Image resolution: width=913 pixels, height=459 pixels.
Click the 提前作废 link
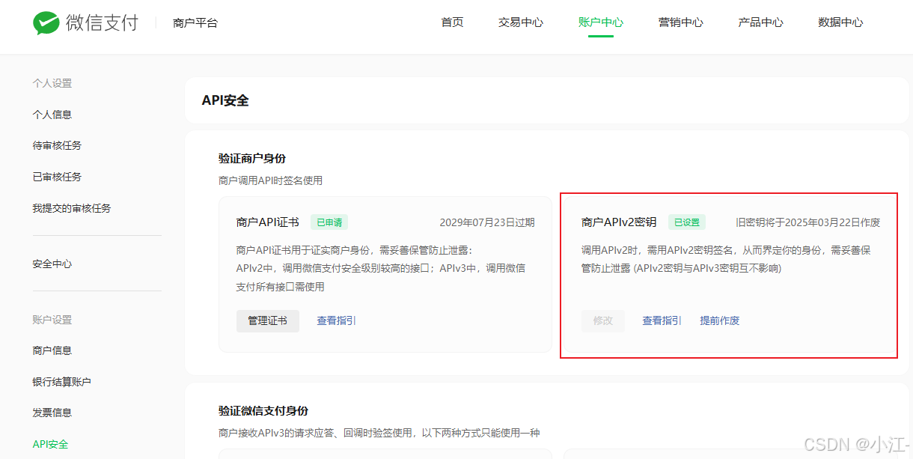720,320
